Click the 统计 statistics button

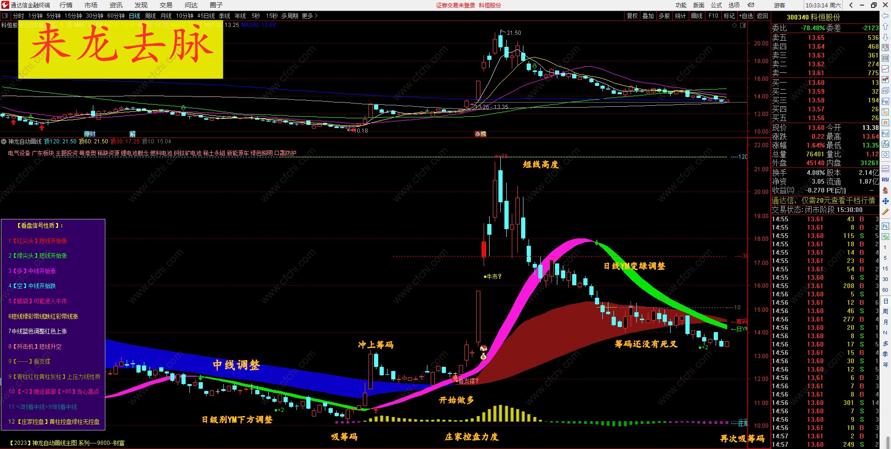coord(680,16)
